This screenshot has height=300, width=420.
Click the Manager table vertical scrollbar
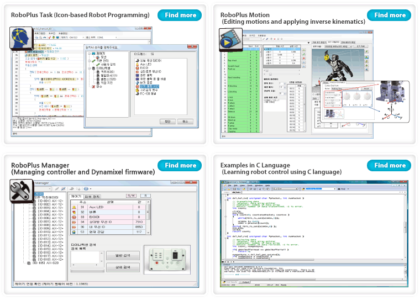[x=149, y=217]
